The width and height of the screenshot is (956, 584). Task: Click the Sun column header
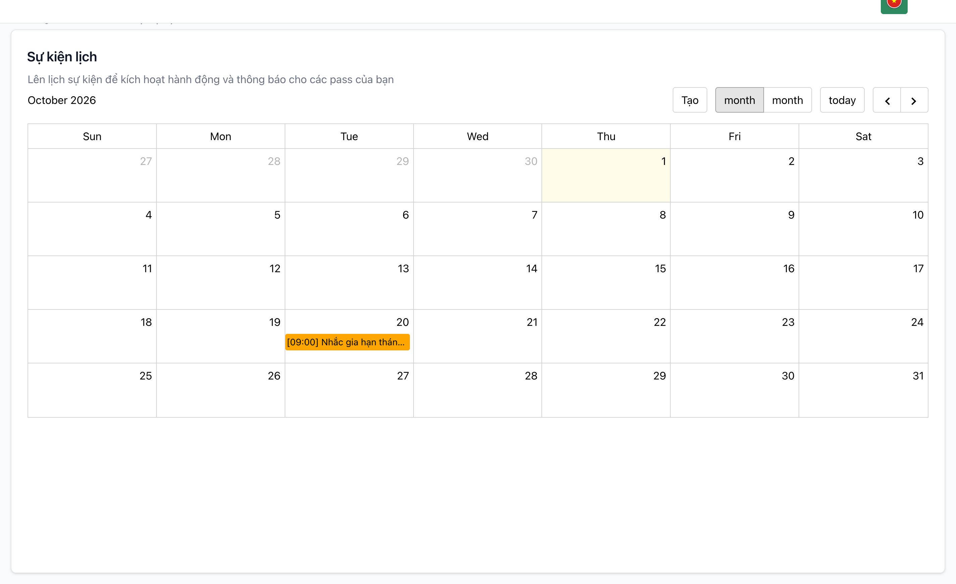pyautogui.click(x=92, y=136)
